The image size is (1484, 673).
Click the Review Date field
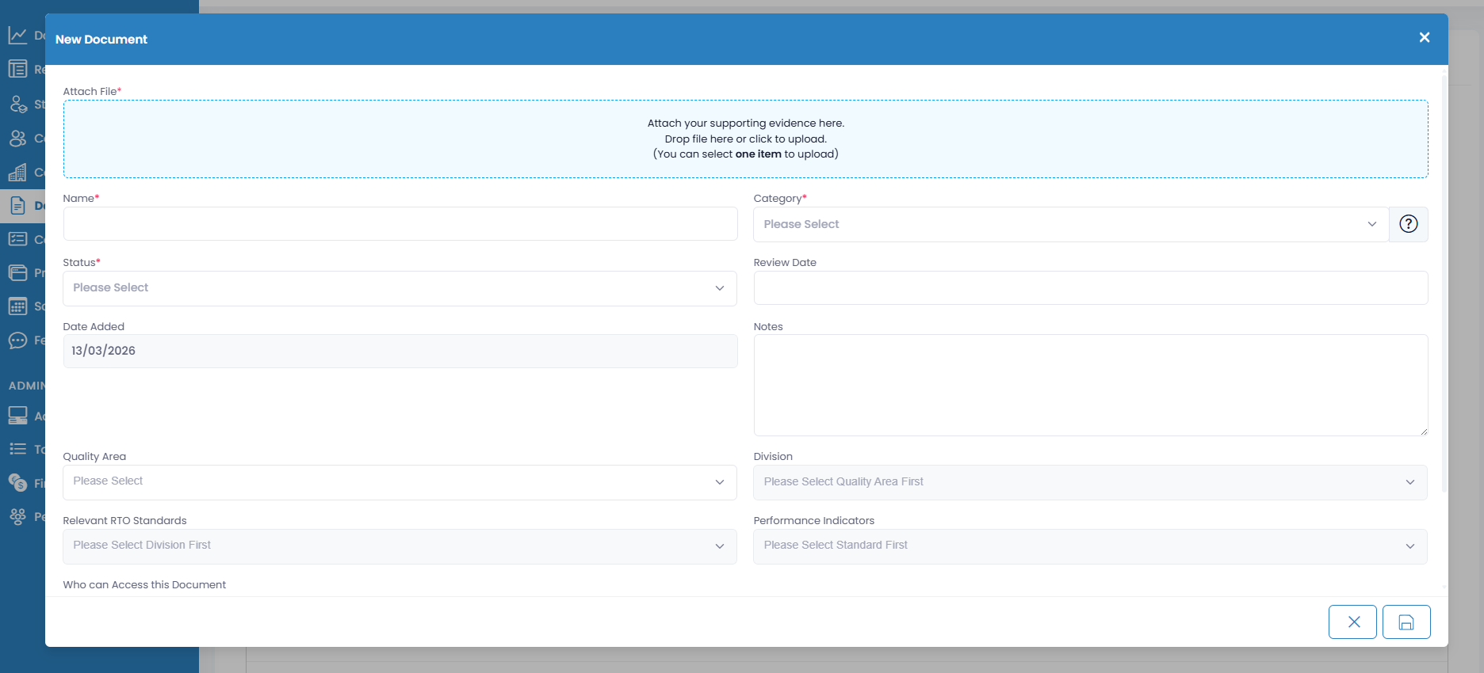[1090, 288]
